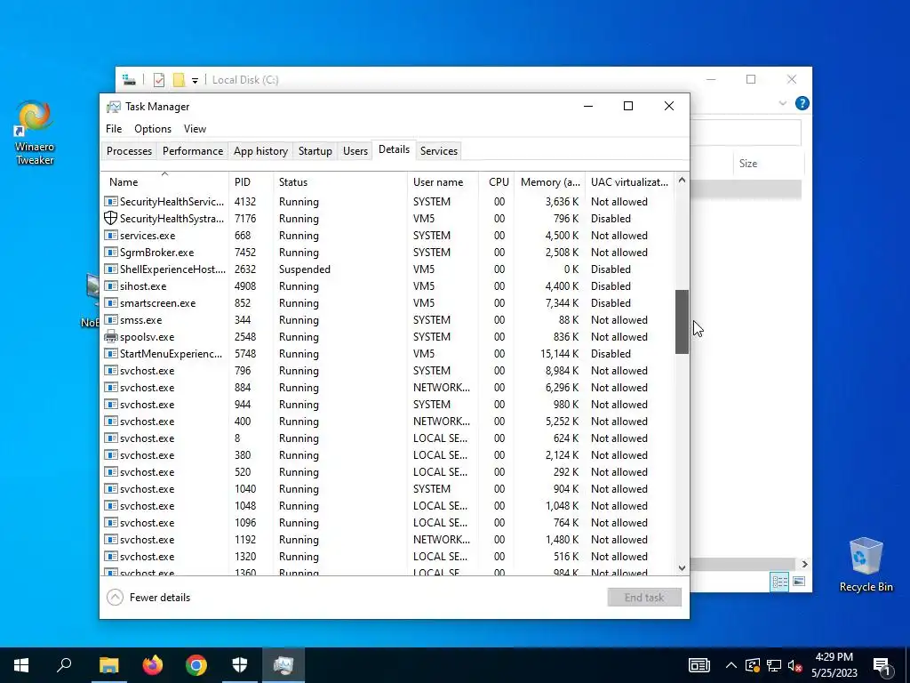Viewport: 910px width, 683px height.
Task: Collapse Task Manager with Fewer details
Action: click(148, 598)
